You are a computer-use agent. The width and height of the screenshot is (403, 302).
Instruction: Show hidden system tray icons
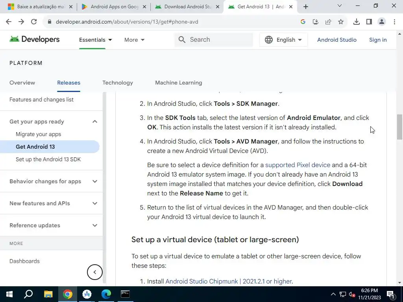pyautogui.click(x=333, y=294)
